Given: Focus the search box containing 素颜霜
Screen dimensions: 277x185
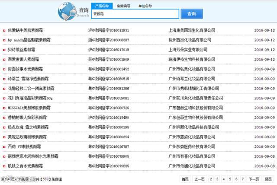Looking at the screenshot, I should [x=135, y=14].
